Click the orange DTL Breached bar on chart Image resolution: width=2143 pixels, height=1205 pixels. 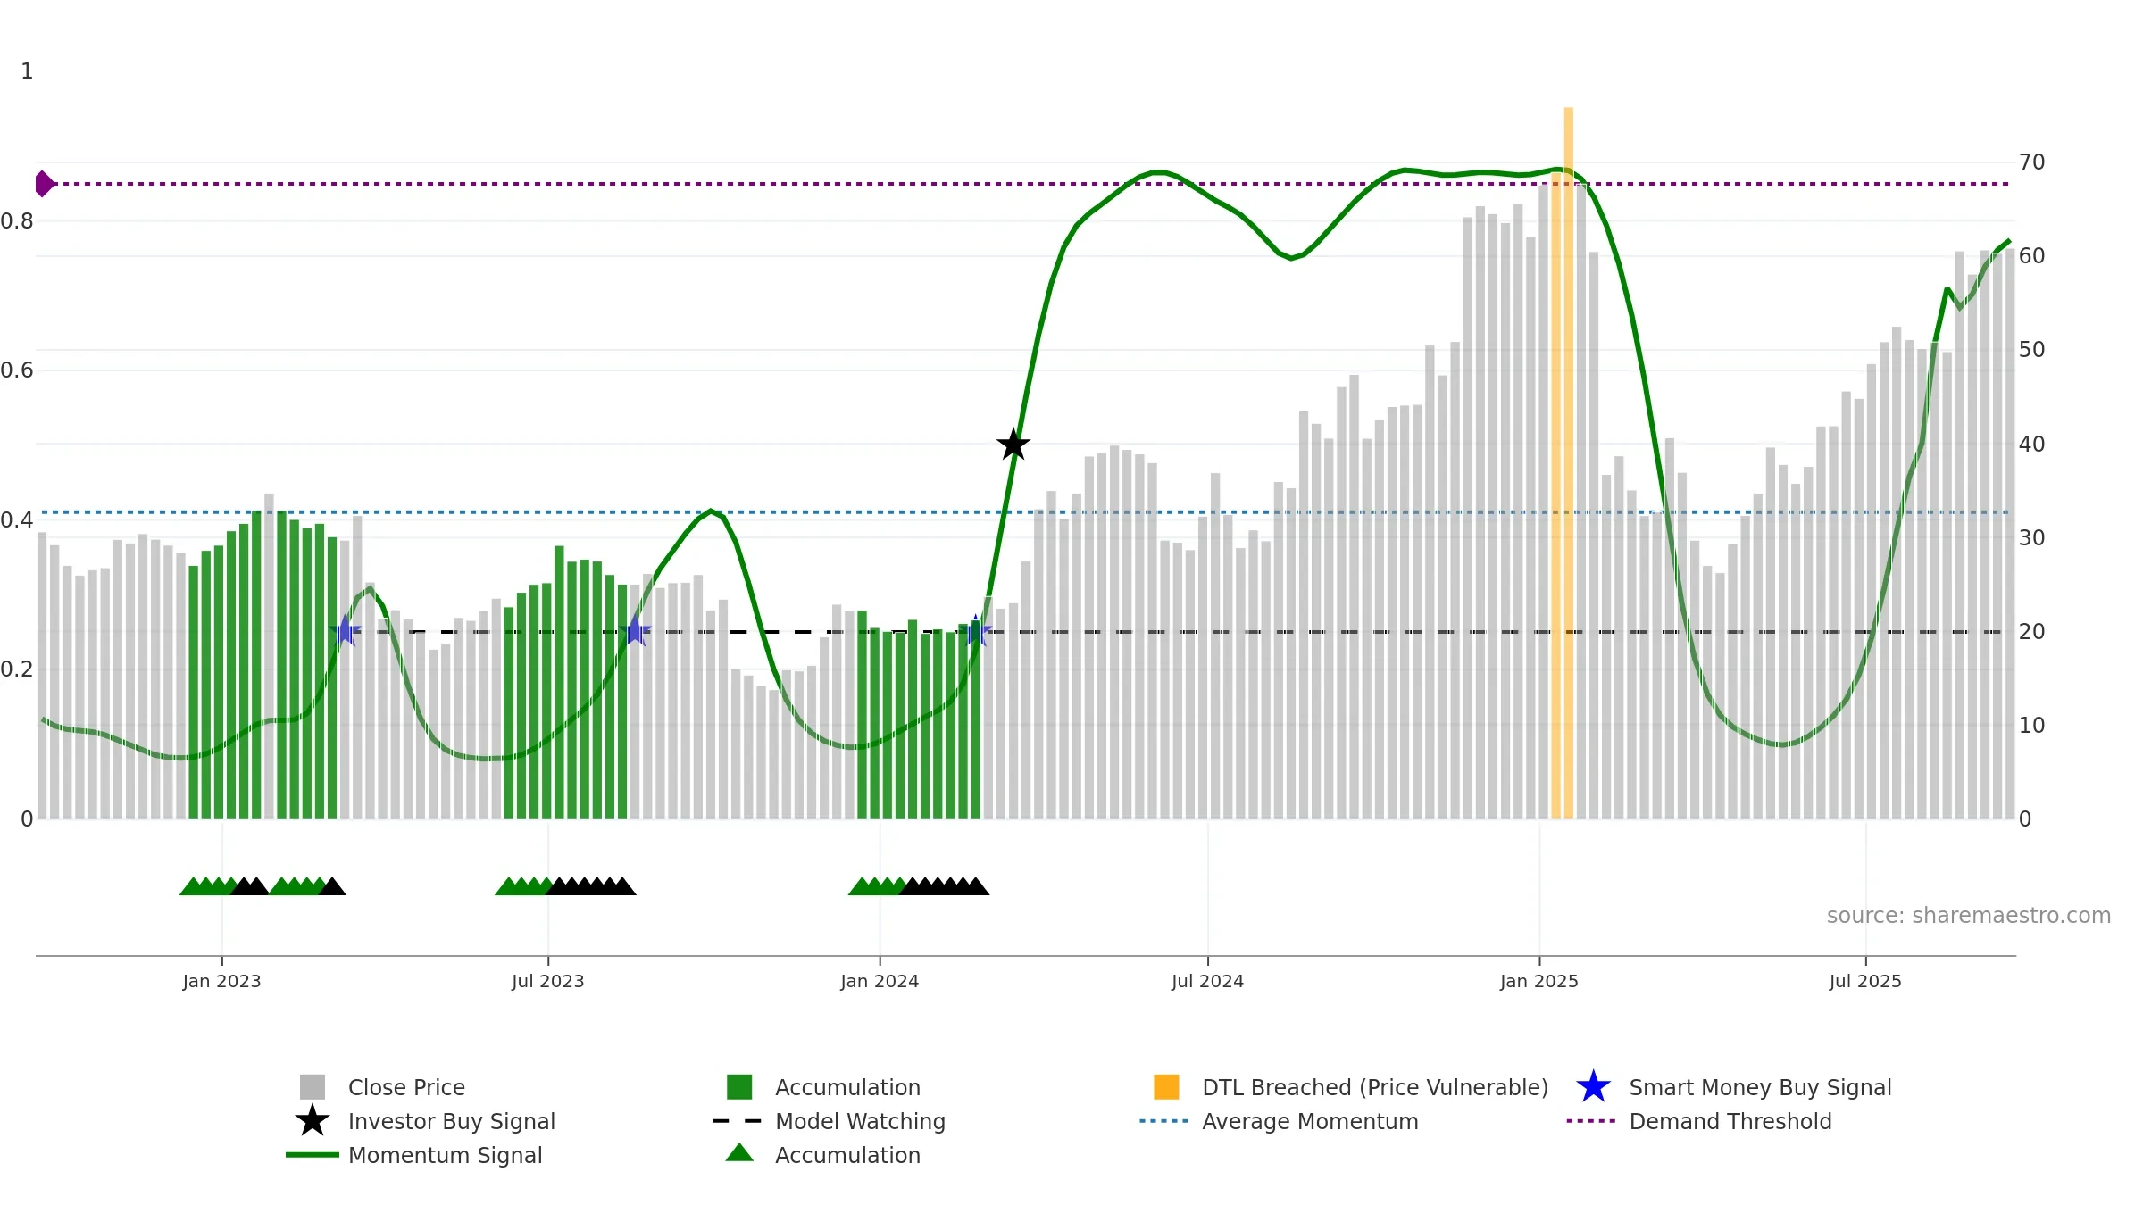(1568, 462)
